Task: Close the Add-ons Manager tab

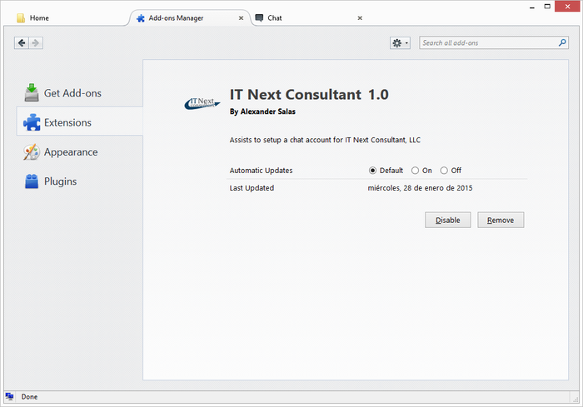Action: coord(241,17)
